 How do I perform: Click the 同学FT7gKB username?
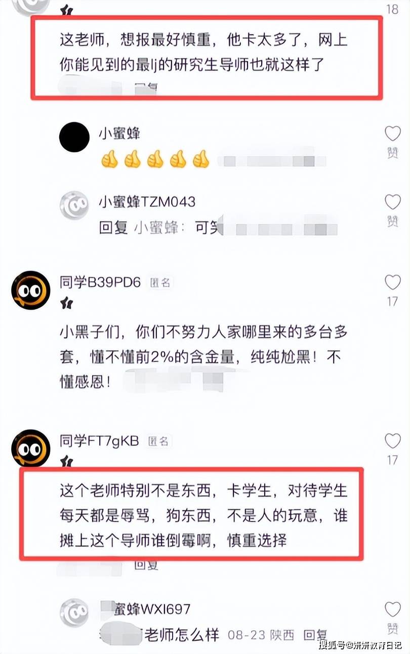(x=99, y=441)
